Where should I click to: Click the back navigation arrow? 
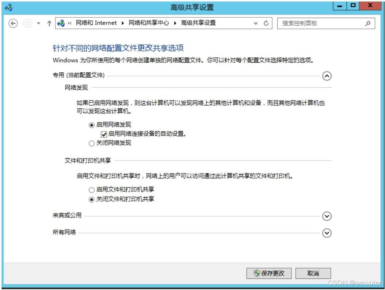13,23
